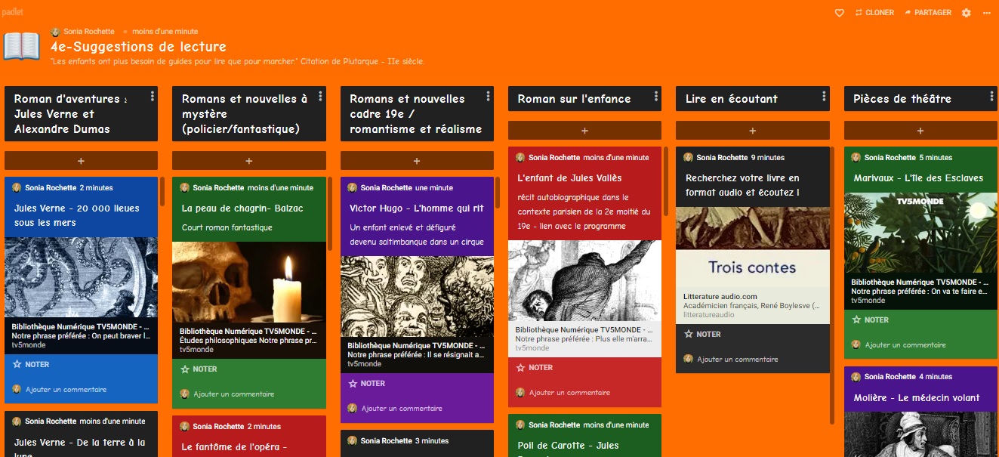Rate the audio book post with NOTER star

pyautogui.click(x=702, y=334)
